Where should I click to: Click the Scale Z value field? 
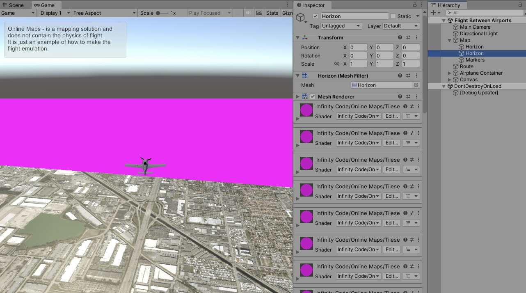click(411, 64)
